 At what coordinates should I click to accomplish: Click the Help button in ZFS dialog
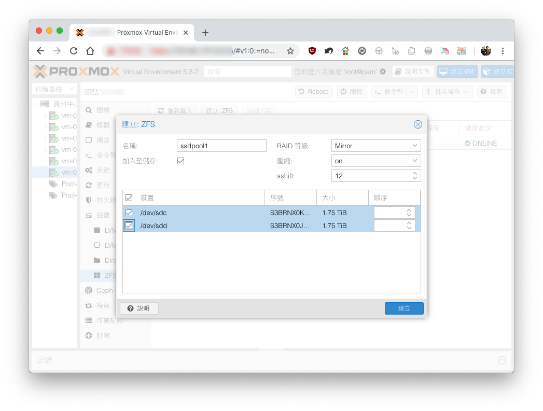[x=139, y=308]
